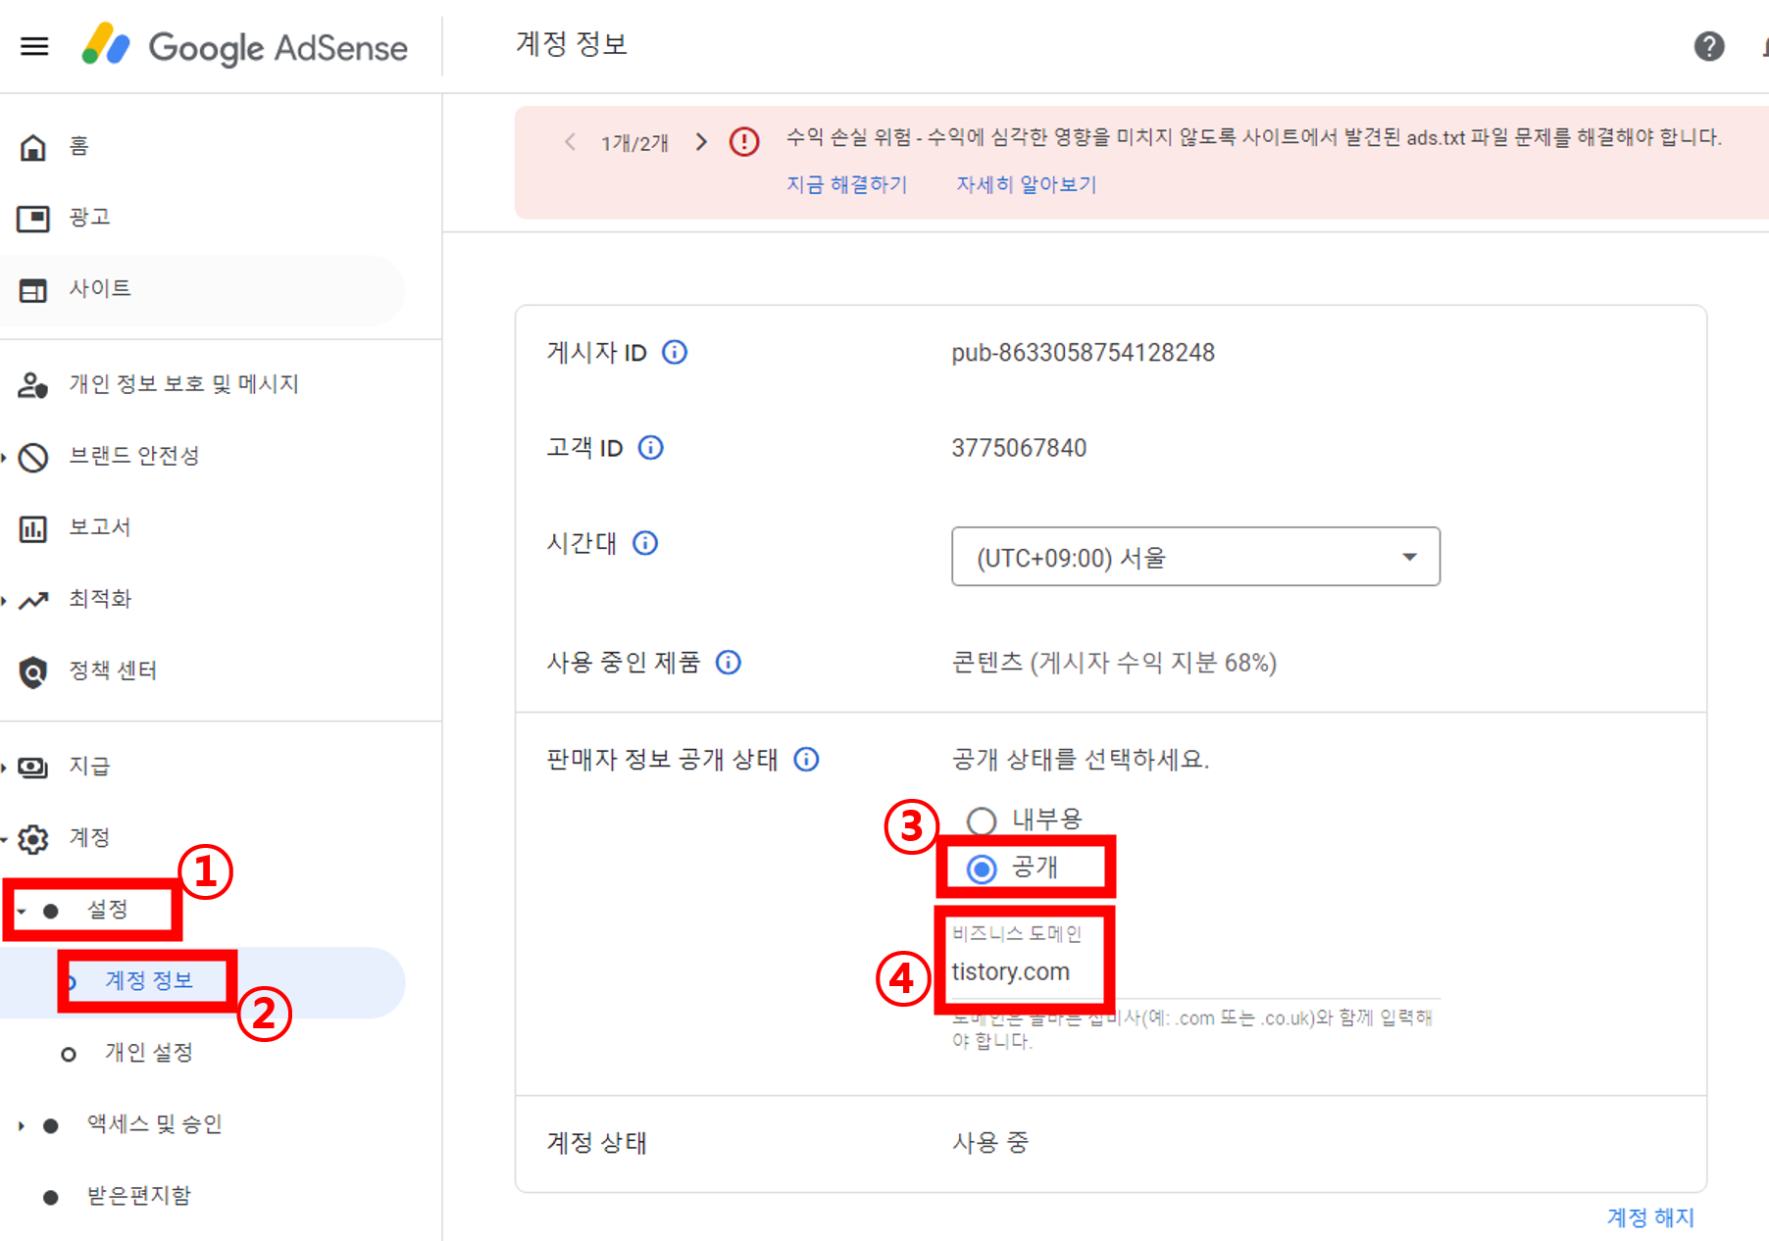The image size is (1769, 1241).
Task: Switch to 계정 정보 settings page
Action: [x=147, y=981]
